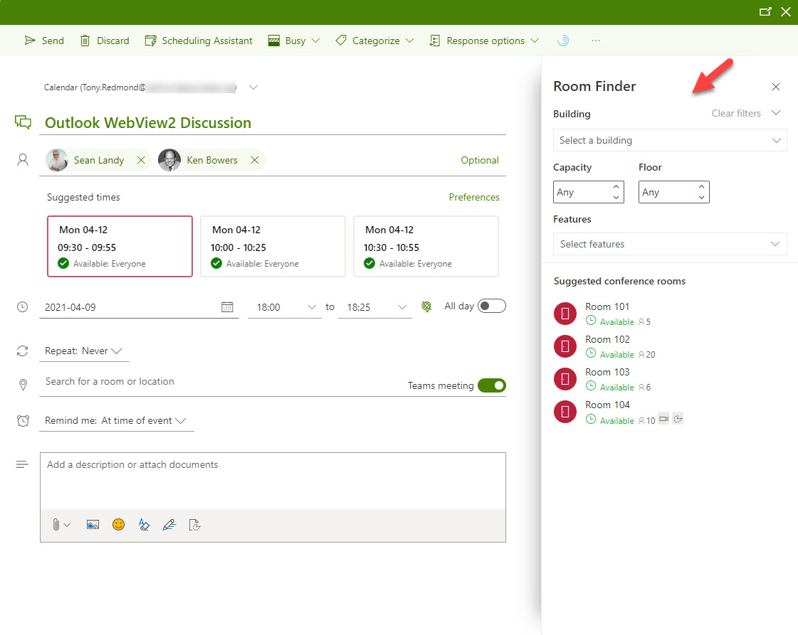Click the time zone globe icon
The height and width of the screenshot is (635, 798).
pos(426,307)
